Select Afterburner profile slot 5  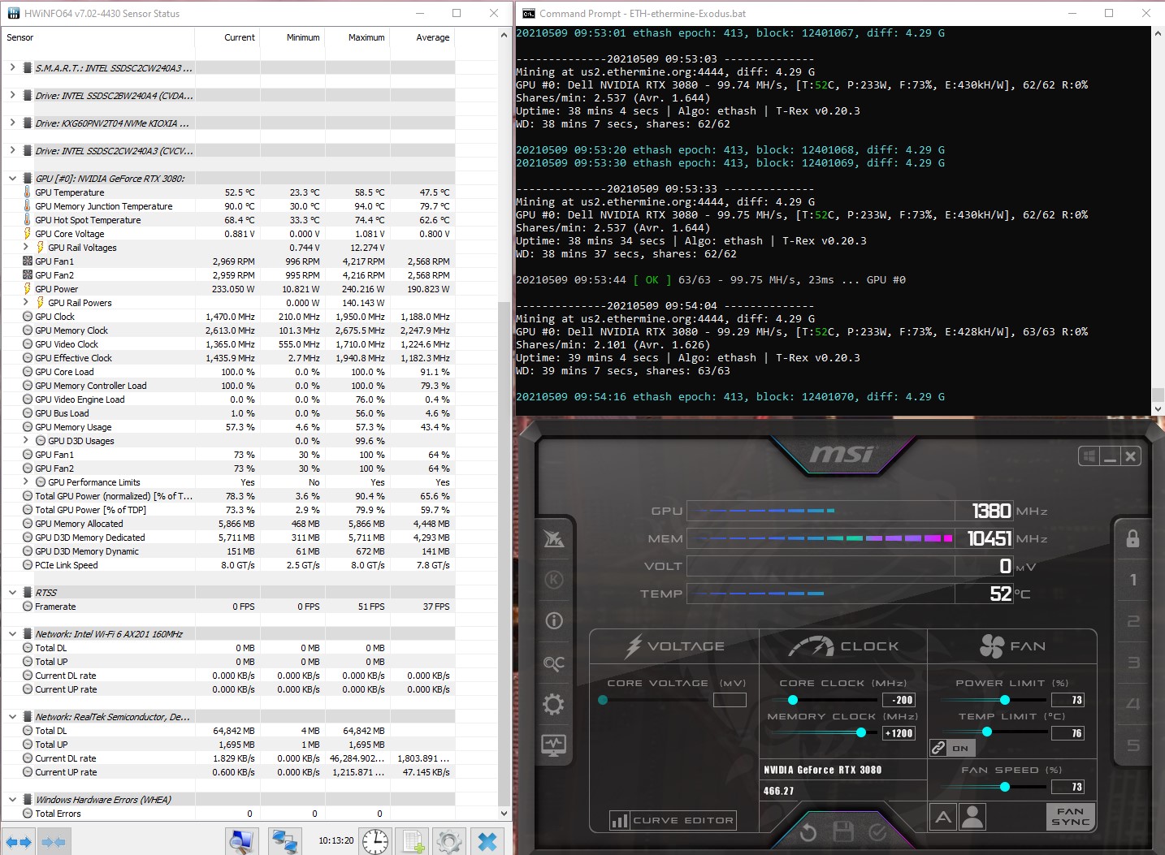click(x=1133, y=745)
